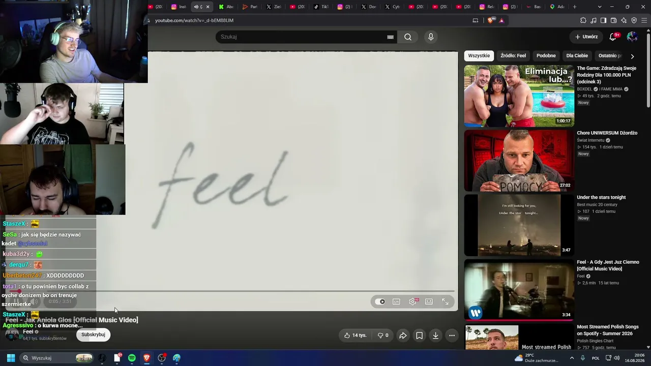
Task: Switch the POL keyboard language indicator
Action: point(596,358)
